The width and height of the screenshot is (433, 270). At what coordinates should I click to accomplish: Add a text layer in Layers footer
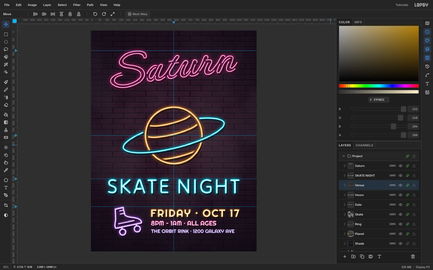[379, 256]
